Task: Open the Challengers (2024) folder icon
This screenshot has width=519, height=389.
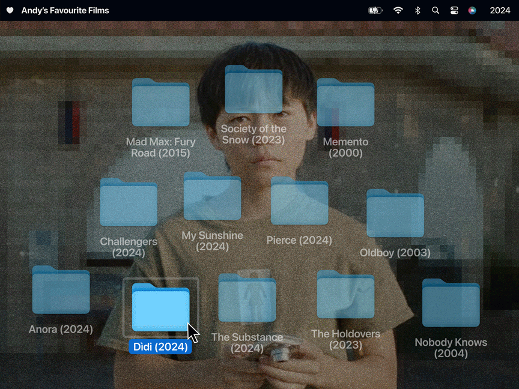Action: 129,202
